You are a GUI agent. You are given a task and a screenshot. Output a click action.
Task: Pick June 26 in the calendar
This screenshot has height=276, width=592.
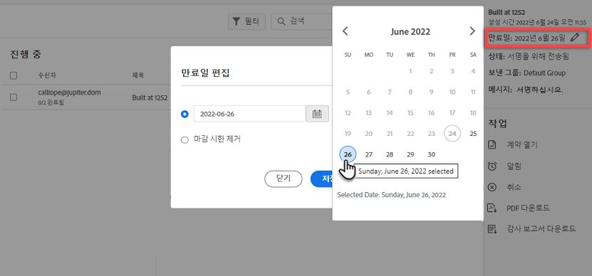tap(348, 154)
